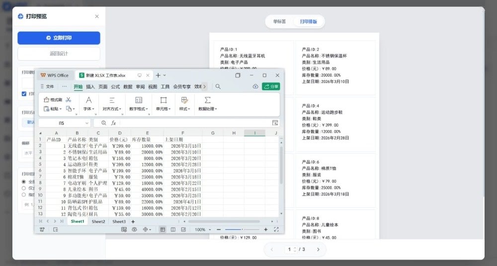Click the Cells (单元格) square icon
The height and width of the screenshot is (266, 497).
coord(163,100)
